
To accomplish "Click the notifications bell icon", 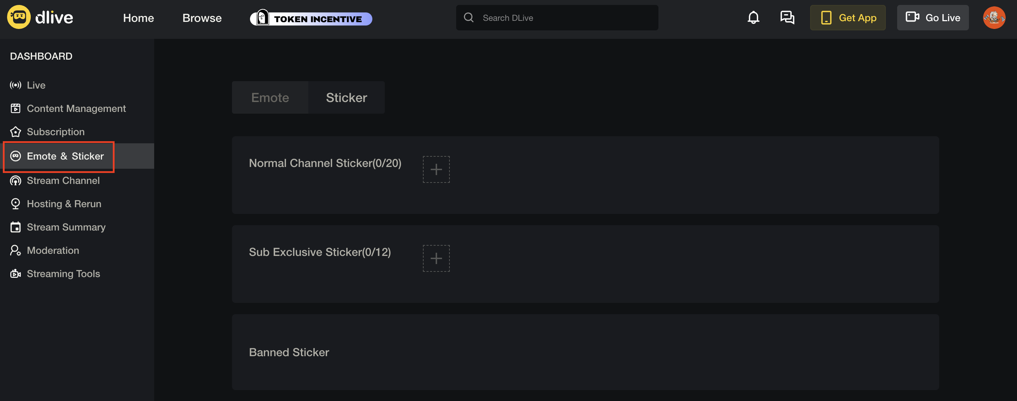I will point(753,18).
